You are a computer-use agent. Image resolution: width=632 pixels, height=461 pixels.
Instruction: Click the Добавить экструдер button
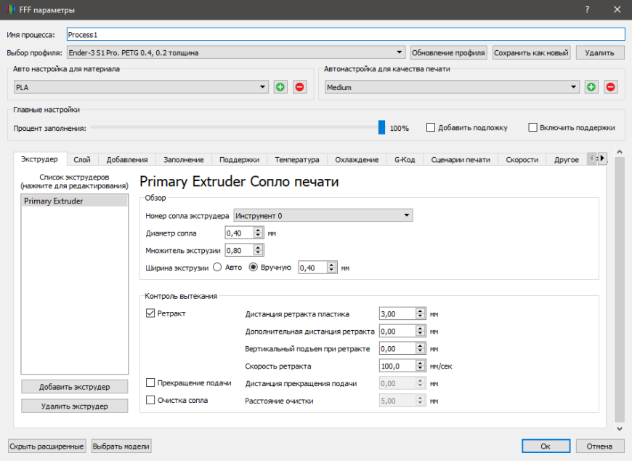click(x=74, y=387)
